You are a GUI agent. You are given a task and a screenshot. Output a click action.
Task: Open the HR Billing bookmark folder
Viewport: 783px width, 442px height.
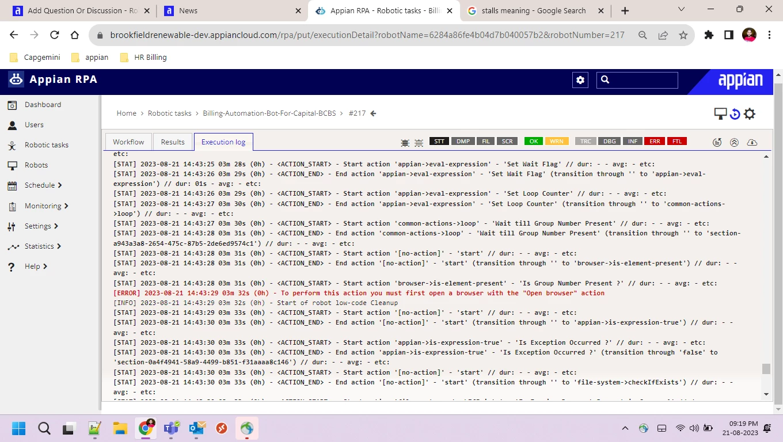tap(143, 58)
